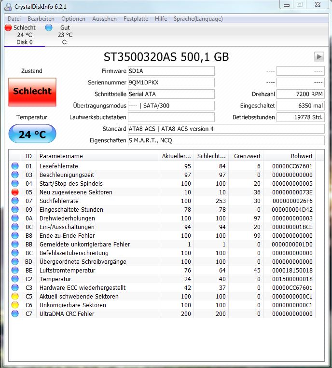
Task: Click blue status dot for Start/Stop des Spindels
Action: [x=15, y=183]
